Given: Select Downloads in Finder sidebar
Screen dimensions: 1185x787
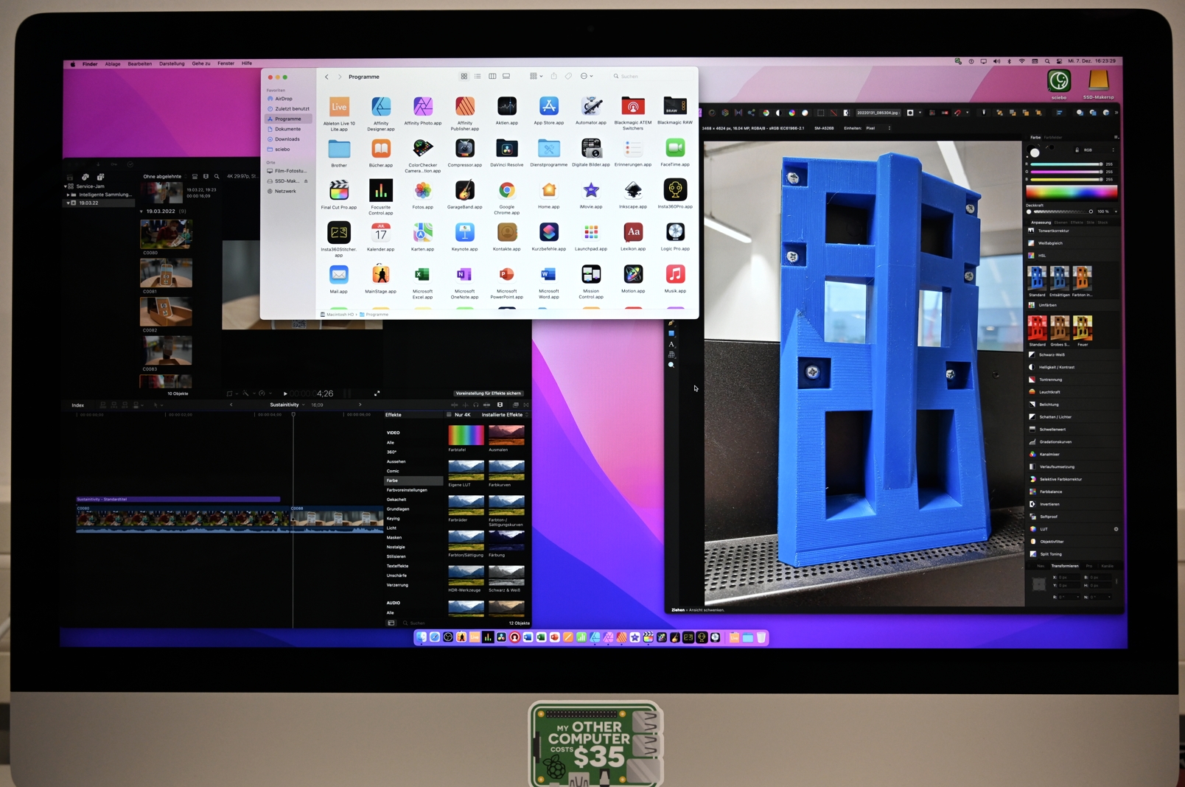Looking at the screenshot, I should click(287, 139).
